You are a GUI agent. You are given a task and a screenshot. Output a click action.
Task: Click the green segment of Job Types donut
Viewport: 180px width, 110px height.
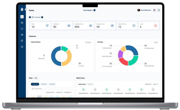click(x=133, y=60)
